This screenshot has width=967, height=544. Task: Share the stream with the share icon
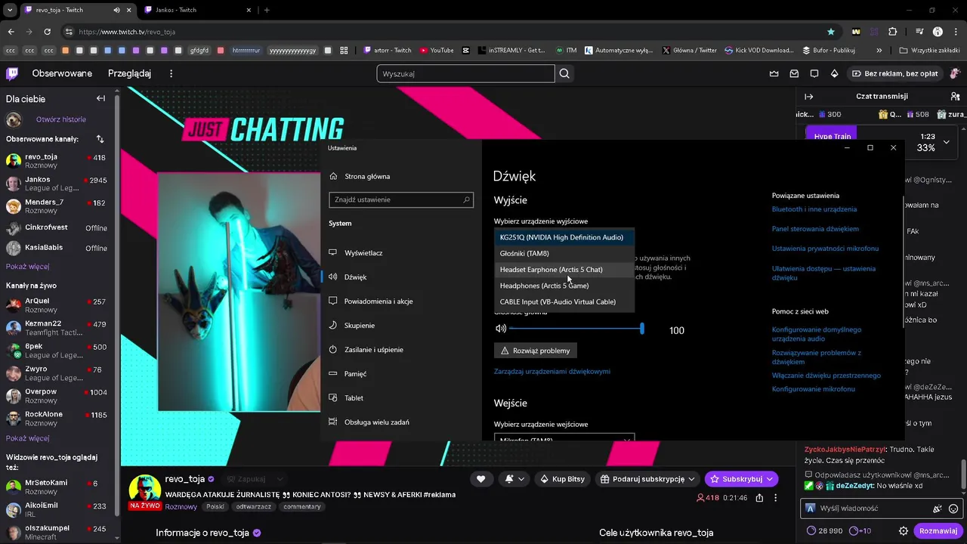[759, 498]
